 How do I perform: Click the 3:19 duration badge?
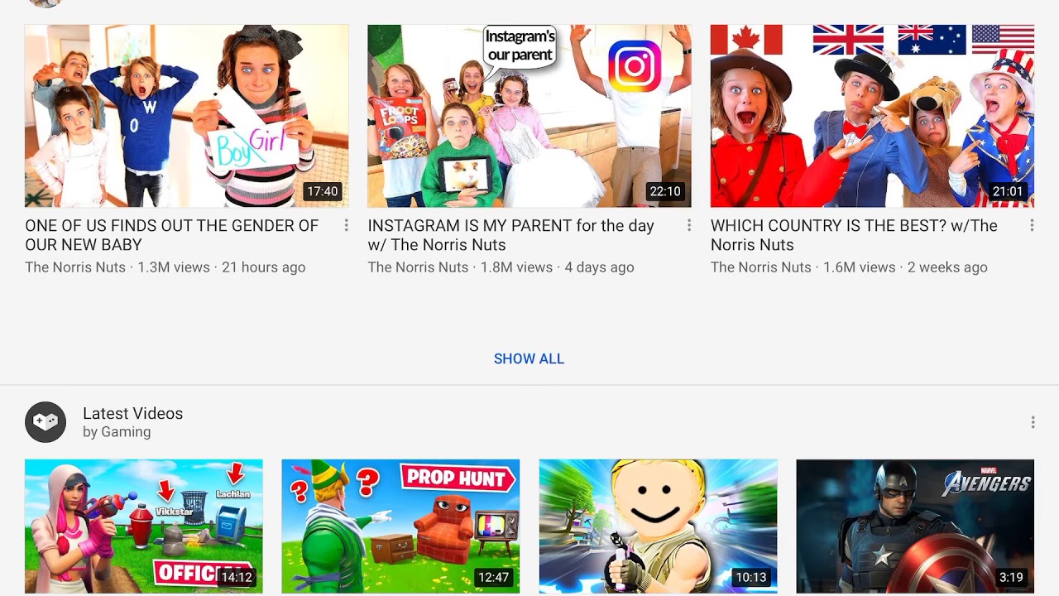(1011, 577)
